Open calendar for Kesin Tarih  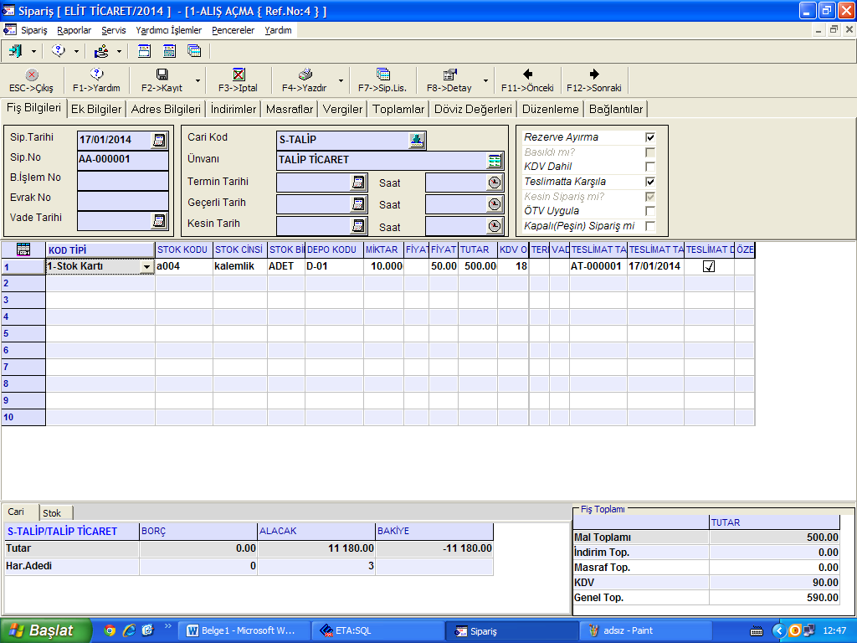[x=358, y=226]
